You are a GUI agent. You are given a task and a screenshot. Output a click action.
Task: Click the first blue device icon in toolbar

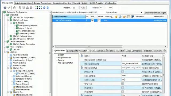point(44,8)
